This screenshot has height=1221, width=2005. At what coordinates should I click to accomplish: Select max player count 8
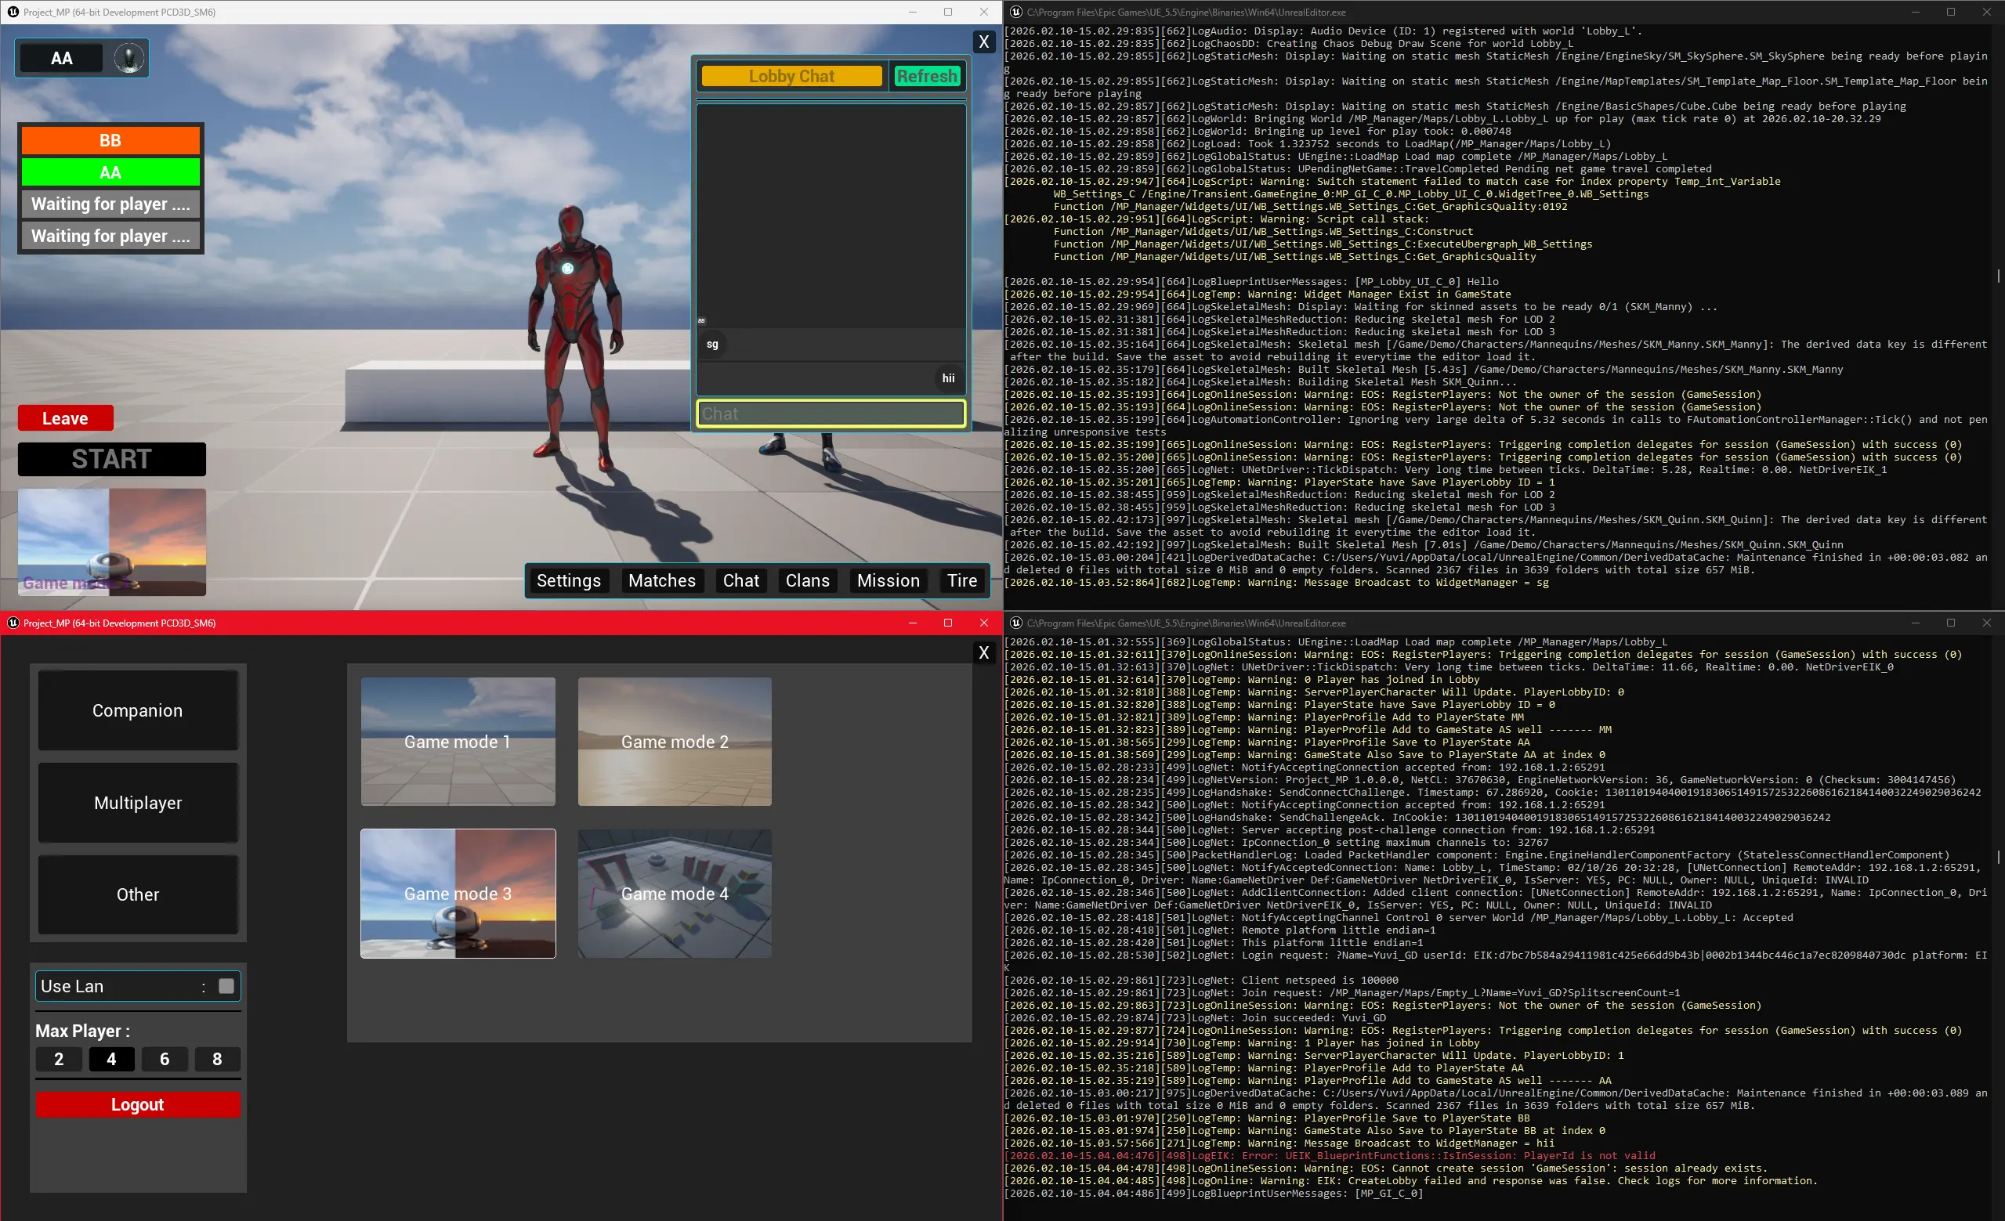tap(217, 1059)
